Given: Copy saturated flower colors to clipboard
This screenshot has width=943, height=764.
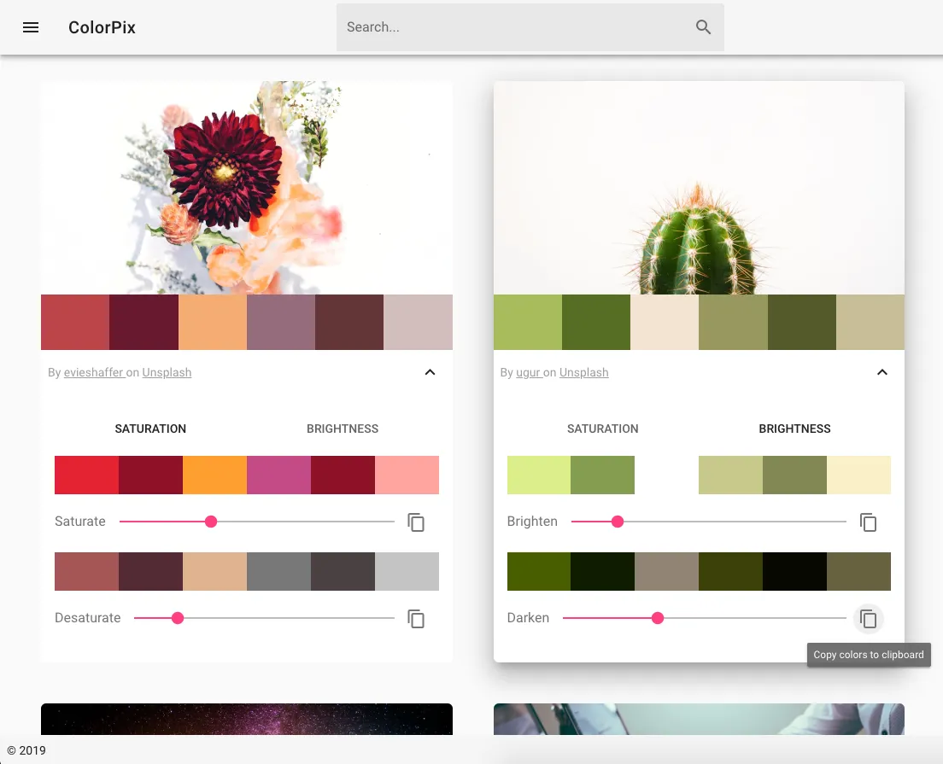Looking at the screenshot, I should coord(416,522).
